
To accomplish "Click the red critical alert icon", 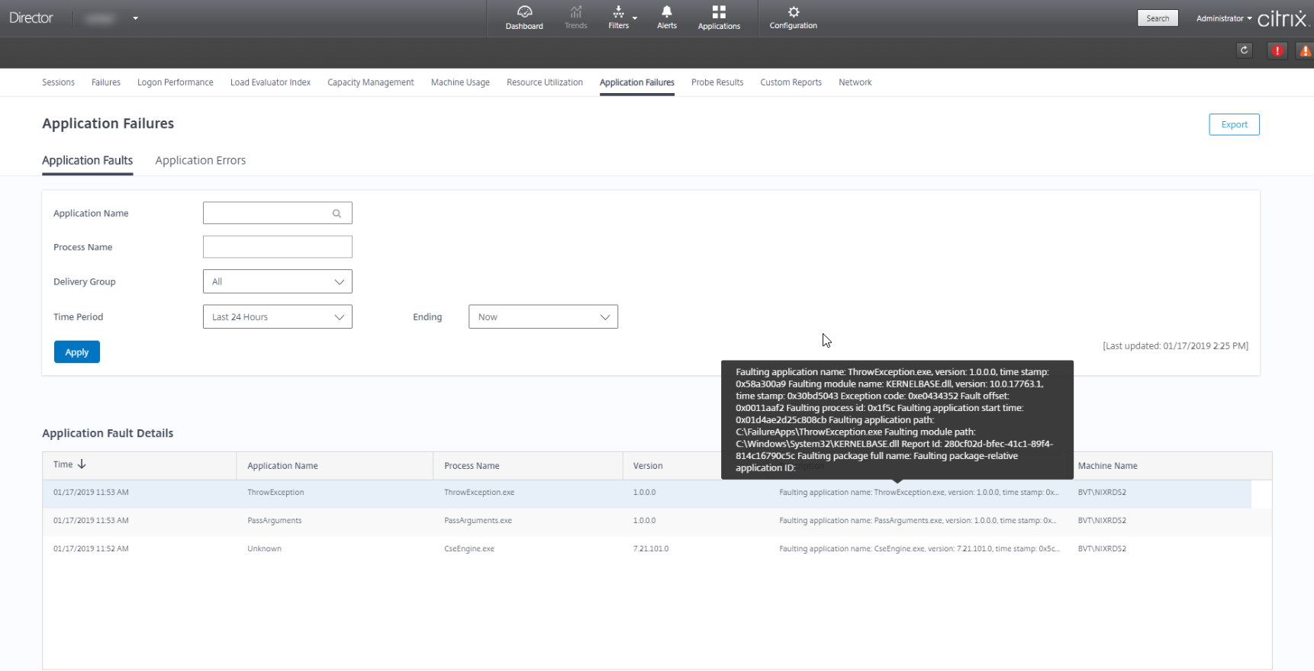I will [1277, 50].
